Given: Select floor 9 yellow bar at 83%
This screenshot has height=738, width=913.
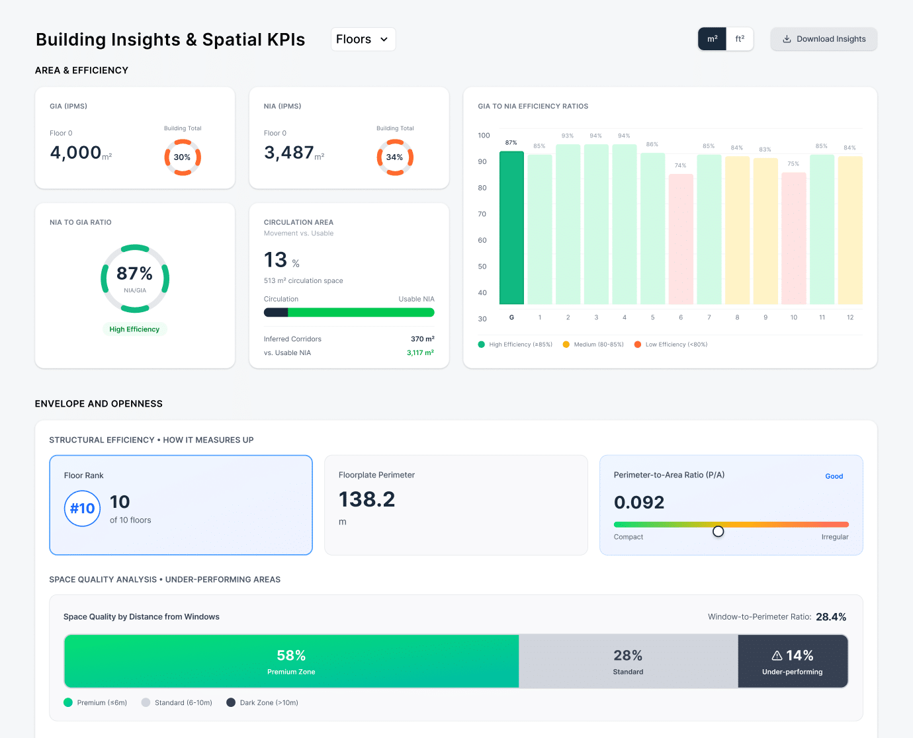Looking at the screenshot, I should tap(765, 231).
